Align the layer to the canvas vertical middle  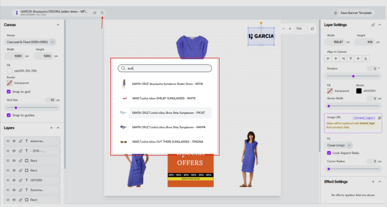[358, 58]
